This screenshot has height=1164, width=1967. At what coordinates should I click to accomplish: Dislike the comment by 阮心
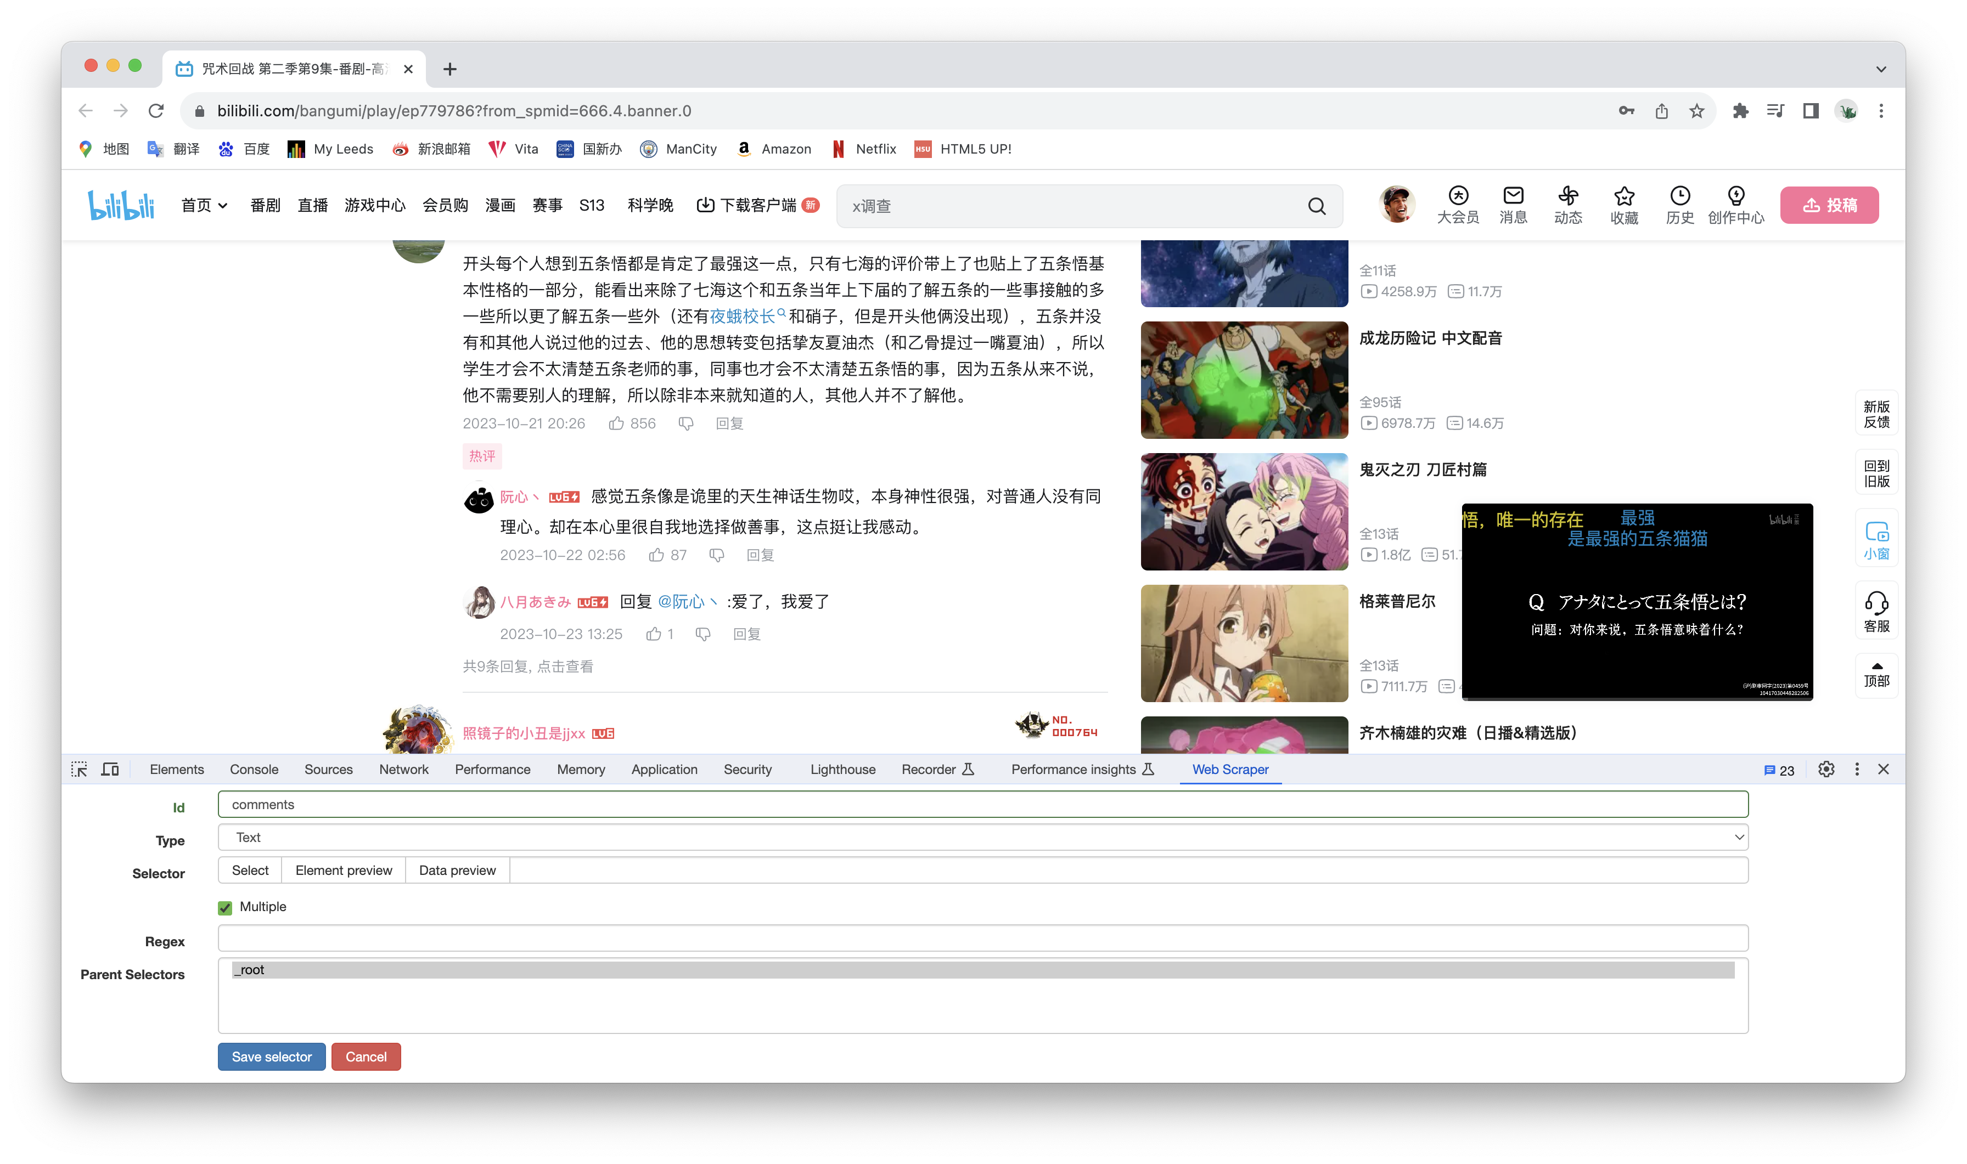[x=716, y=555]
